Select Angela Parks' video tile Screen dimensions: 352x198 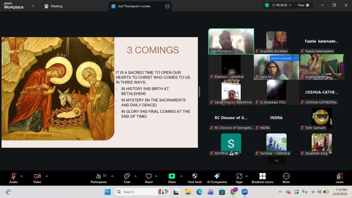(322, 67)
